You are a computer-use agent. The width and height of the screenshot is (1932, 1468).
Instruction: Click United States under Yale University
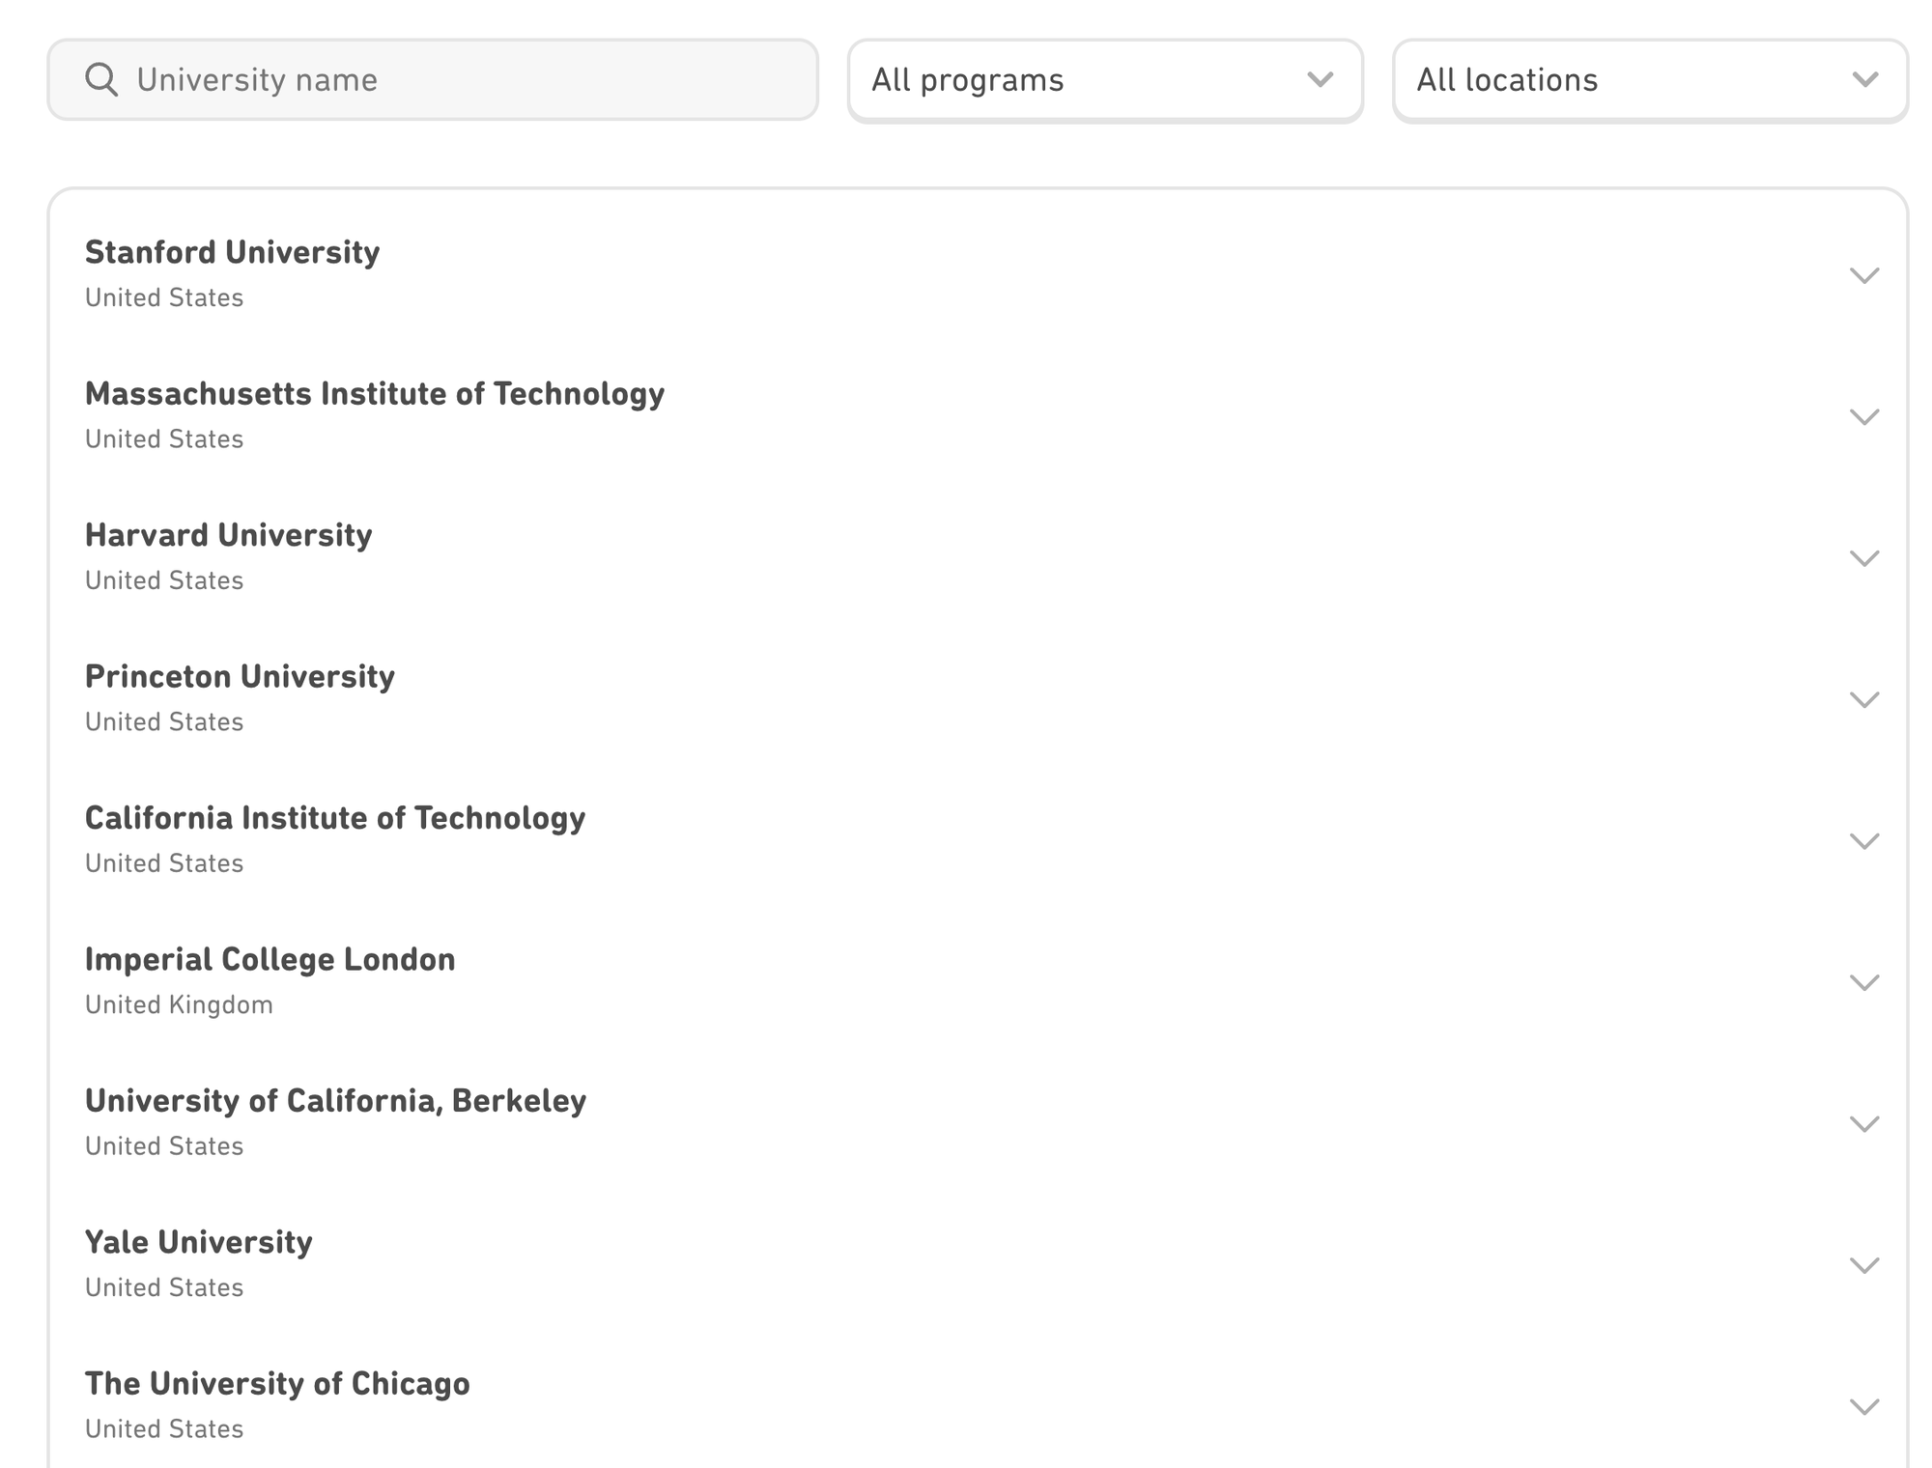[164, 1286]
